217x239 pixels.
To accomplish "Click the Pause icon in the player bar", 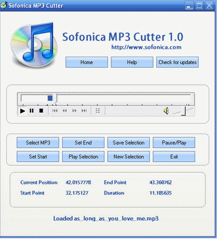I will click(x=32, y=111).
